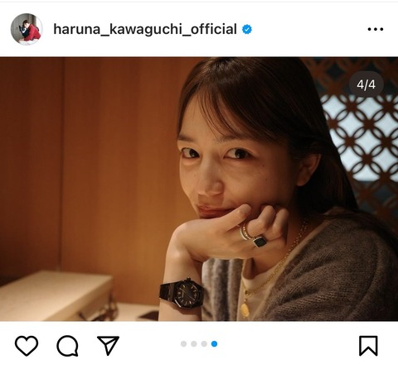Screen dimensions: 398x369
Task: Open comments with the speech bubble icon
Action: point(67,346)
